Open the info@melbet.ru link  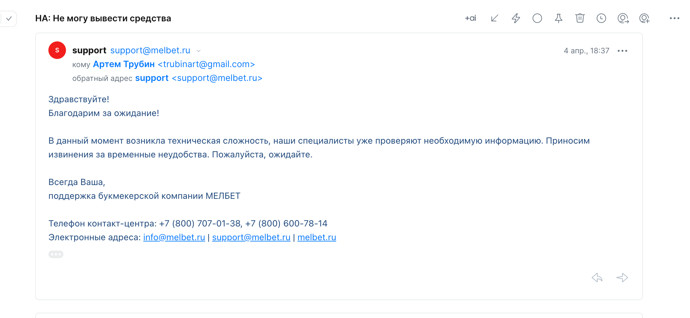174,237
